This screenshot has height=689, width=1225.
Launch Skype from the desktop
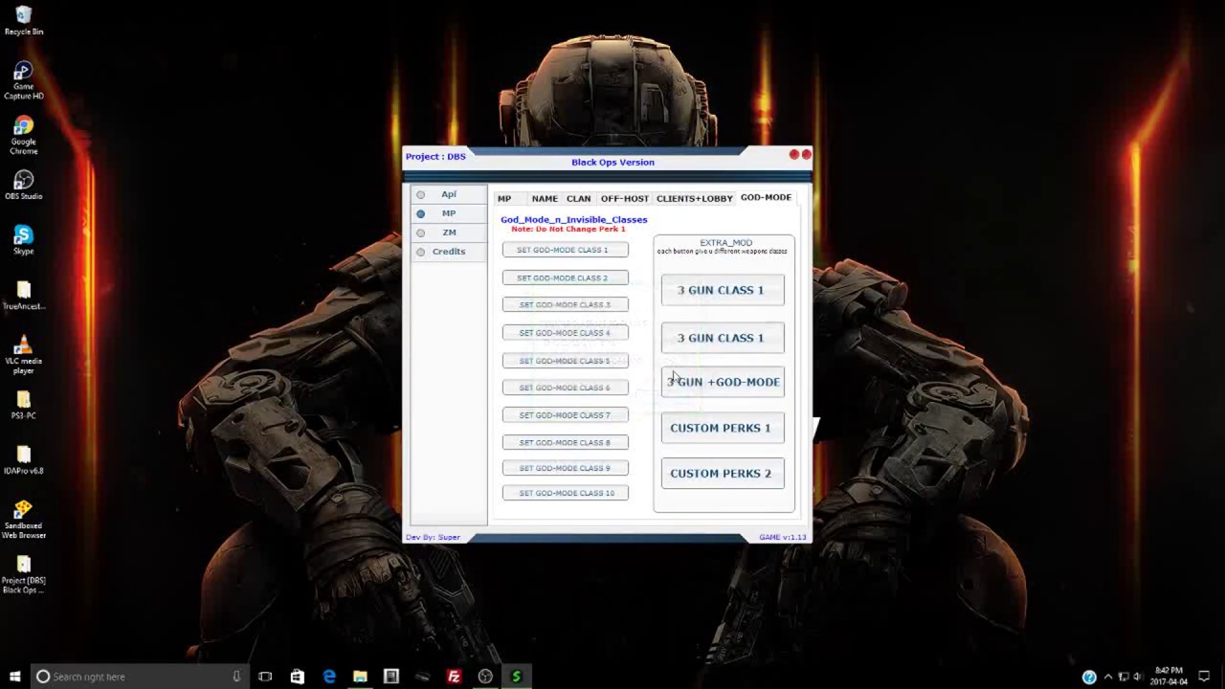click(x=24, y=239)
